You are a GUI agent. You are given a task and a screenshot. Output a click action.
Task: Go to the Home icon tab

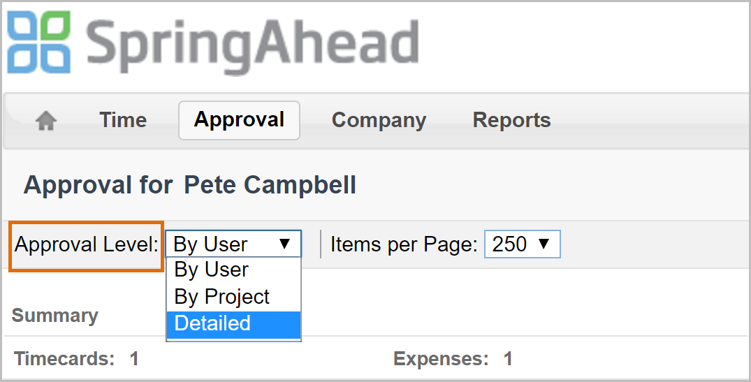(46, 121)
